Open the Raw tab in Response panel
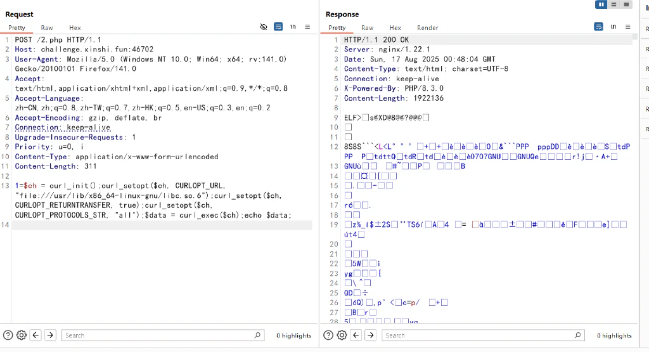This screenshot has width=649, height=352. click(367, 28)
